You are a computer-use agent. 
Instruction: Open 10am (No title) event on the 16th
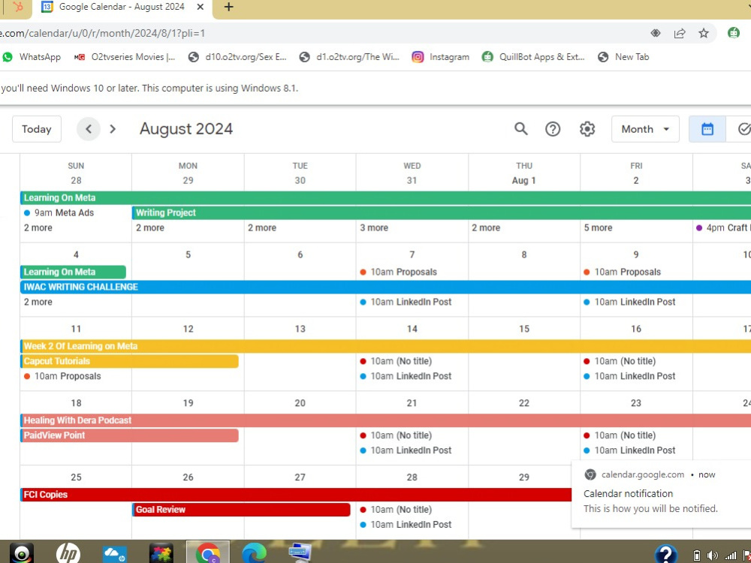click(x=620, y=362)
